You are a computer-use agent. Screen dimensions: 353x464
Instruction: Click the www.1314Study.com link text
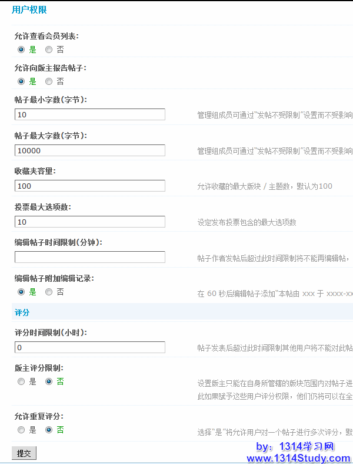(x=298, y=458)
